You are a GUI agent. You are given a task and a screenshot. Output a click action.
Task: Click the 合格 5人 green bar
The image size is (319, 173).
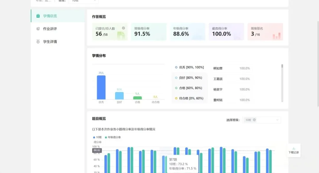coord(138,98)
